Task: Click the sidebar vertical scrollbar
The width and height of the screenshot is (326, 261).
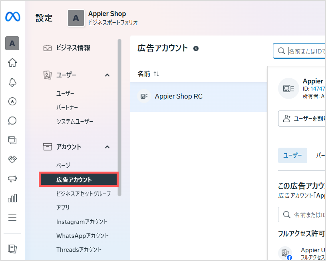Action: [x=119, y=117]
